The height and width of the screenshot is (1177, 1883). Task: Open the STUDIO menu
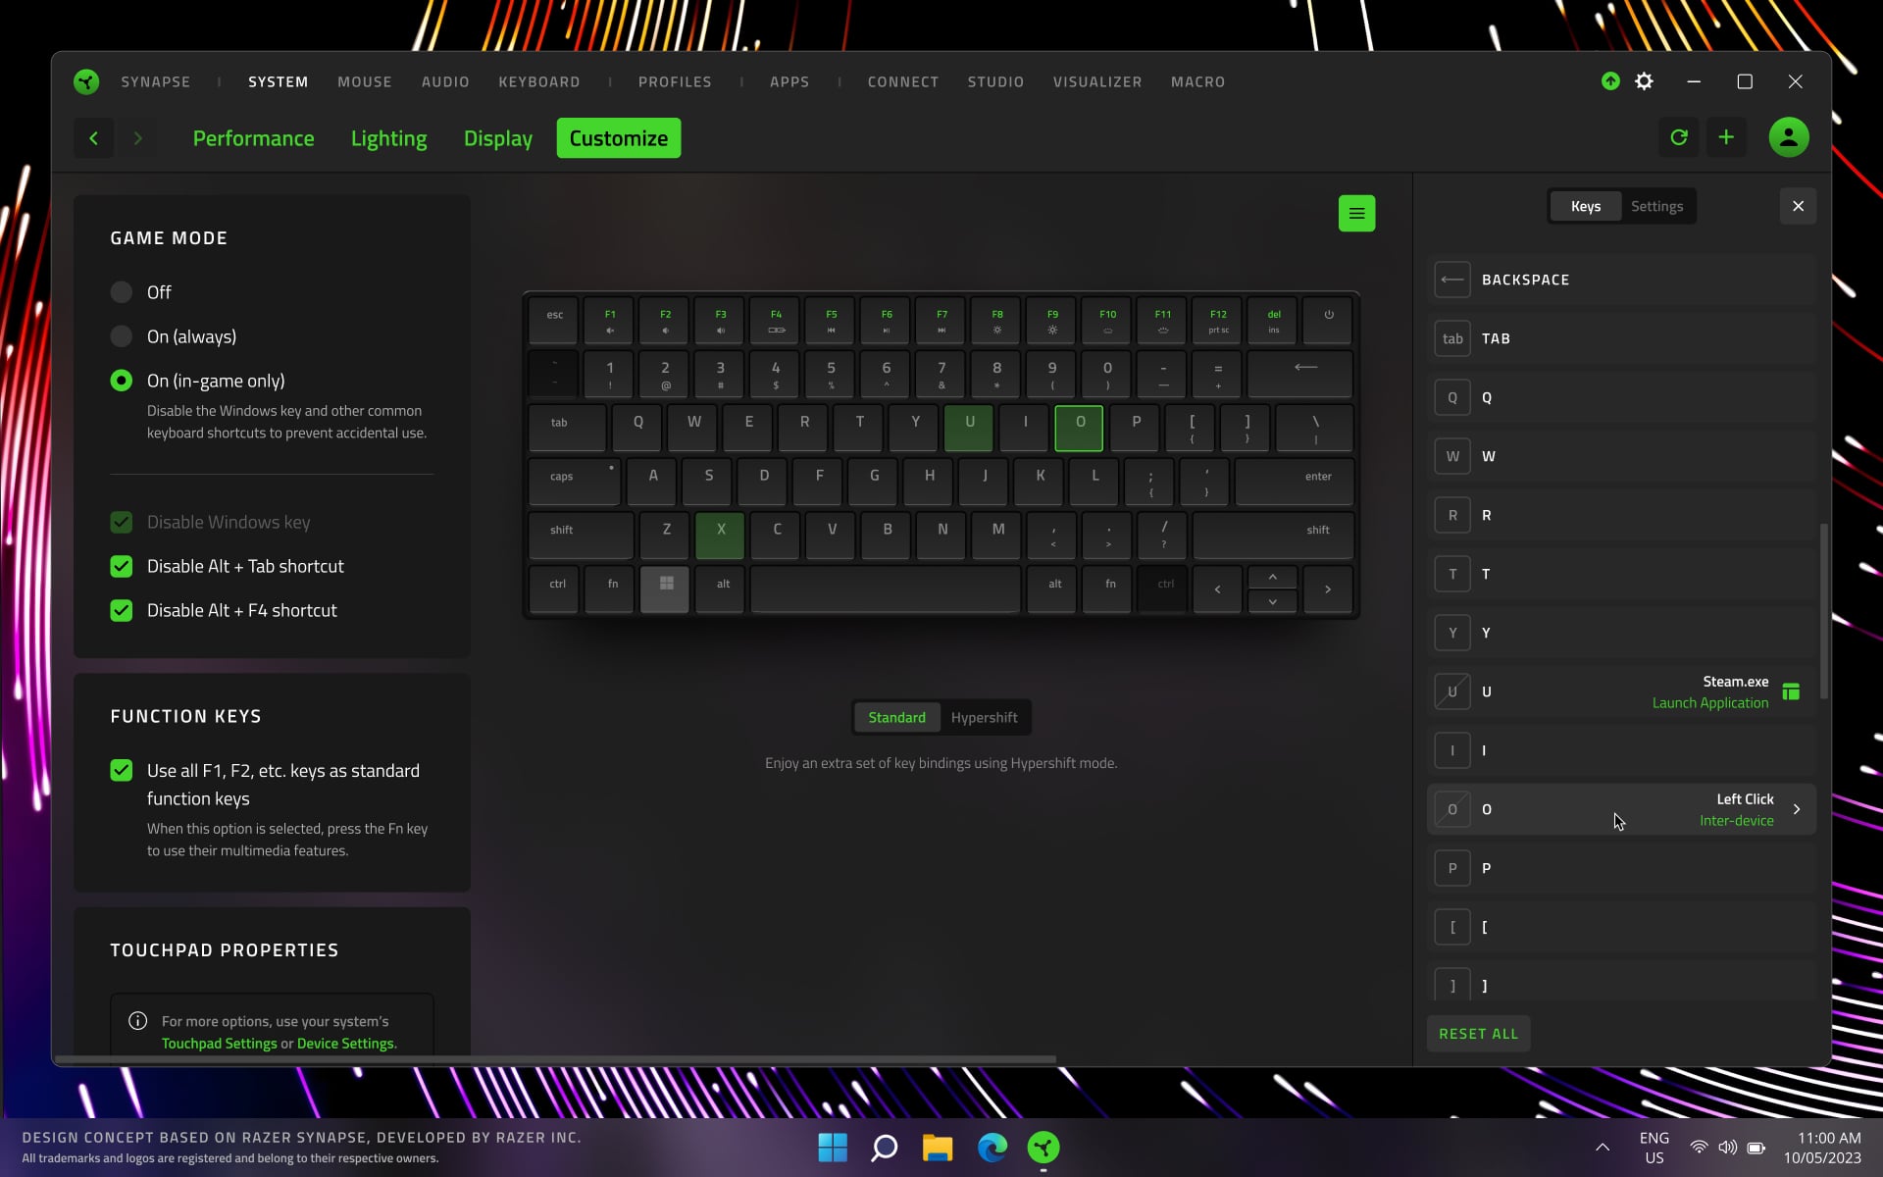click(995, 81)
